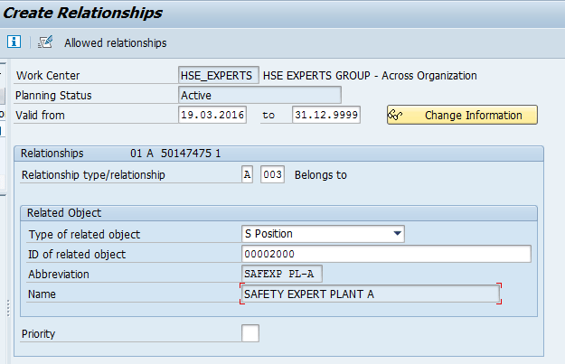Click the Work Center field HSE_EXPERTS
This screenshot has width=565, height=364.
click(x=219, y=75)
